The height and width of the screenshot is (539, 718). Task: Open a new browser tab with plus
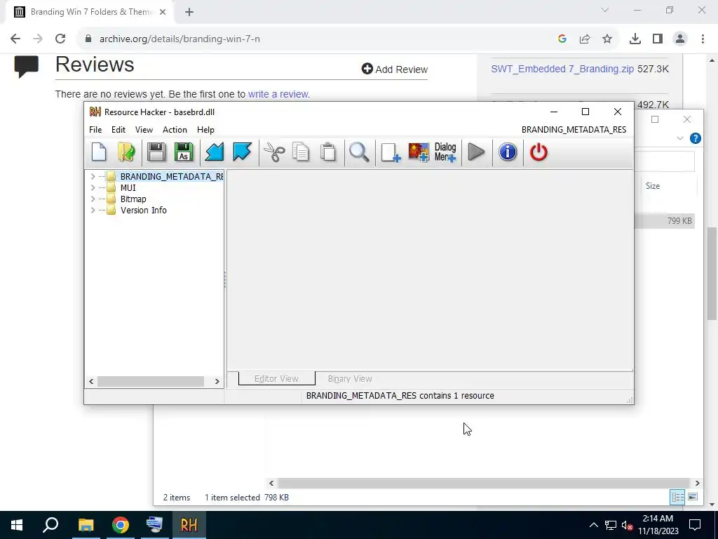coord(189,12)
